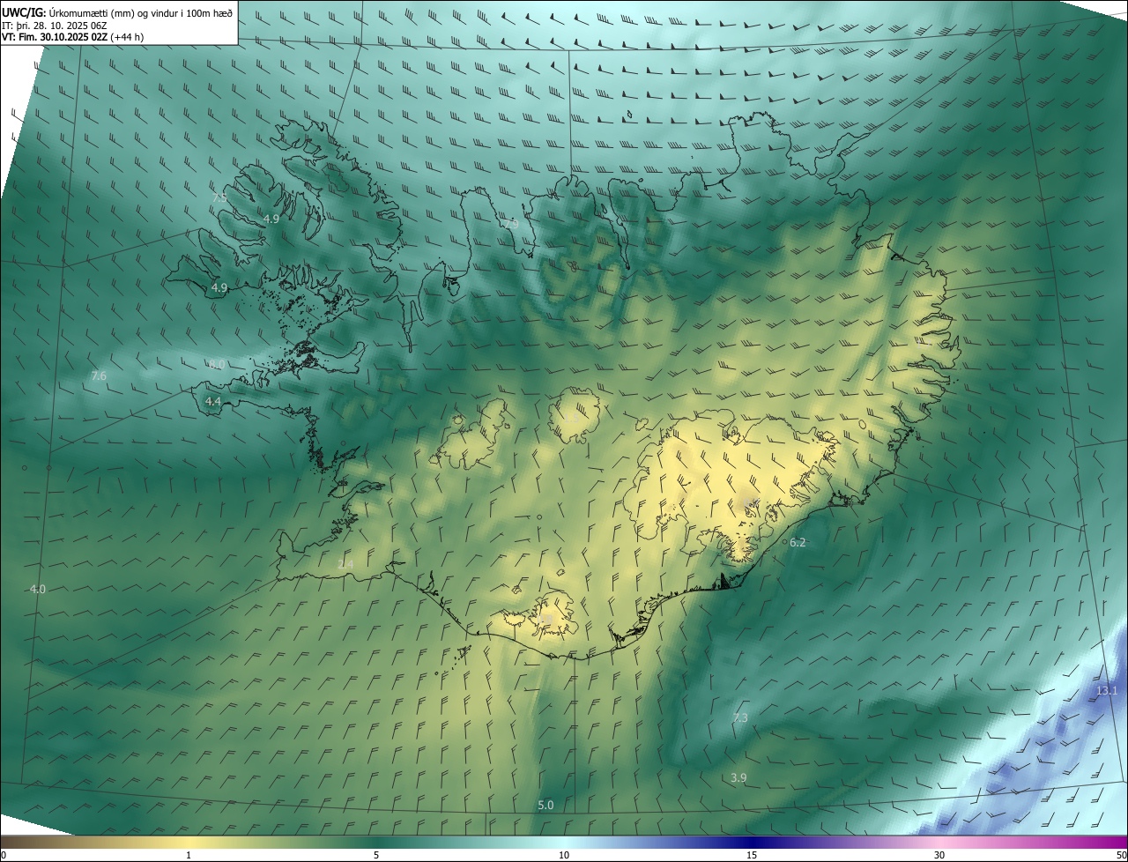Screen dimensions: 1128x862
Task: Click the color scale tick labeled 50
Action: [1121, 855]
